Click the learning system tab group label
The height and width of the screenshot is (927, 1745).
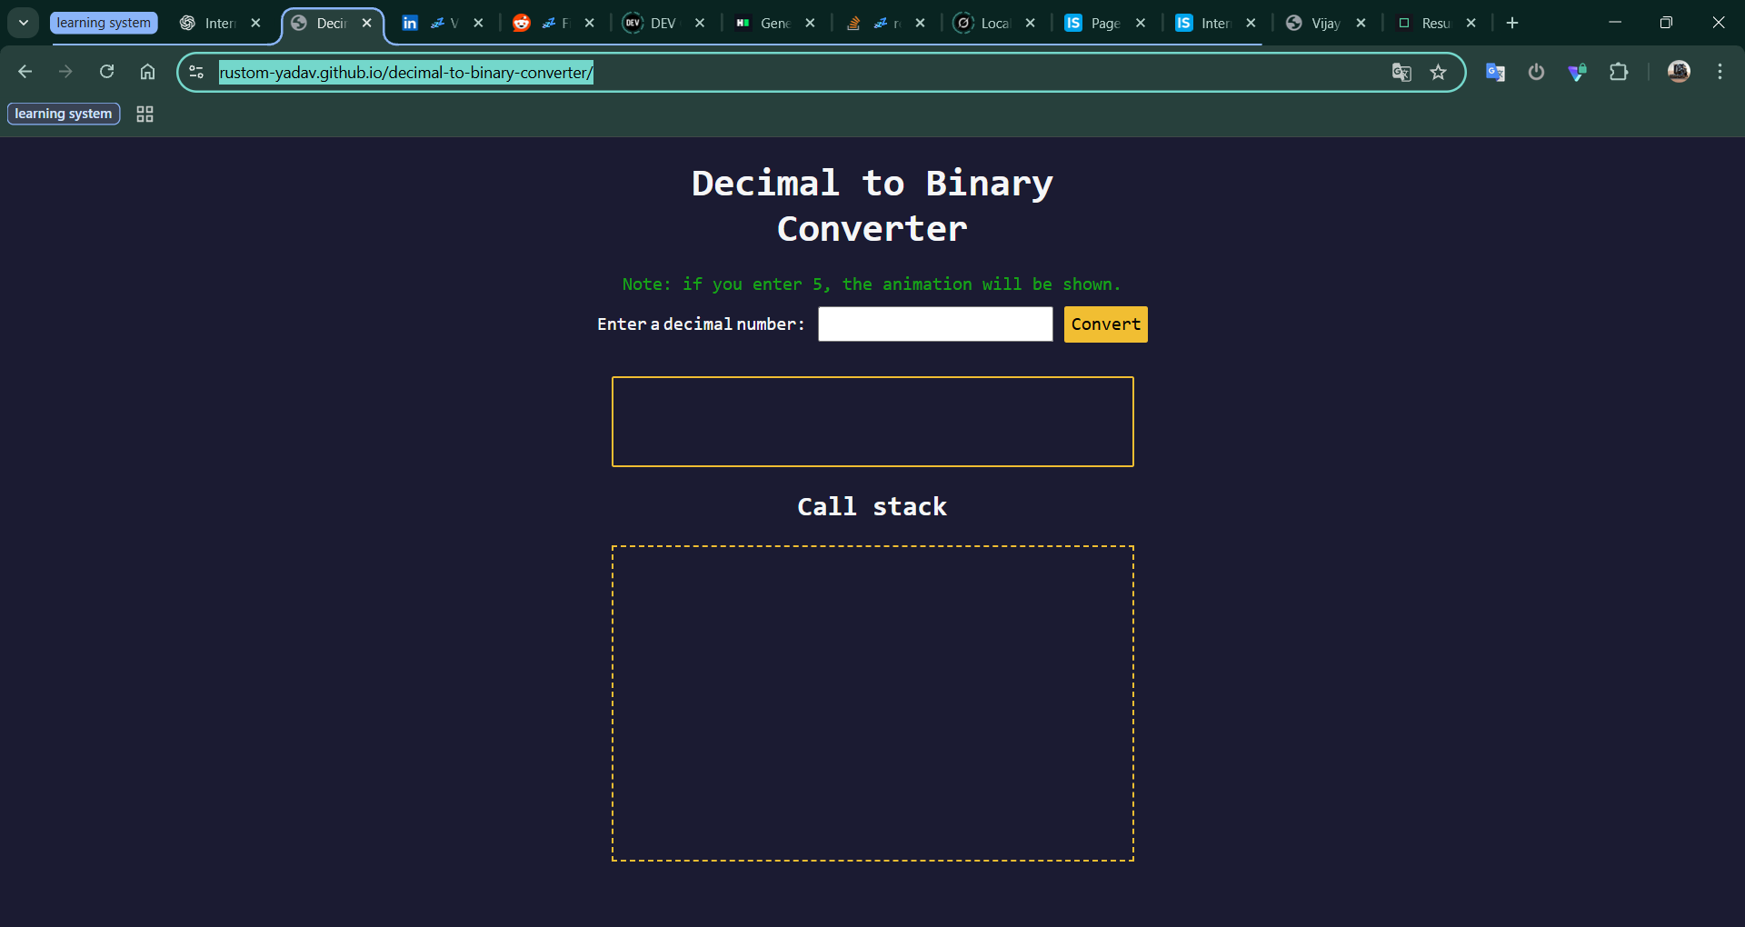coord(104,23)
